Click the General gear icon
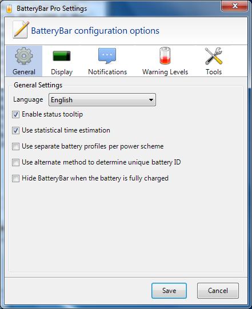The image size is (252, 309). [24, 56]
